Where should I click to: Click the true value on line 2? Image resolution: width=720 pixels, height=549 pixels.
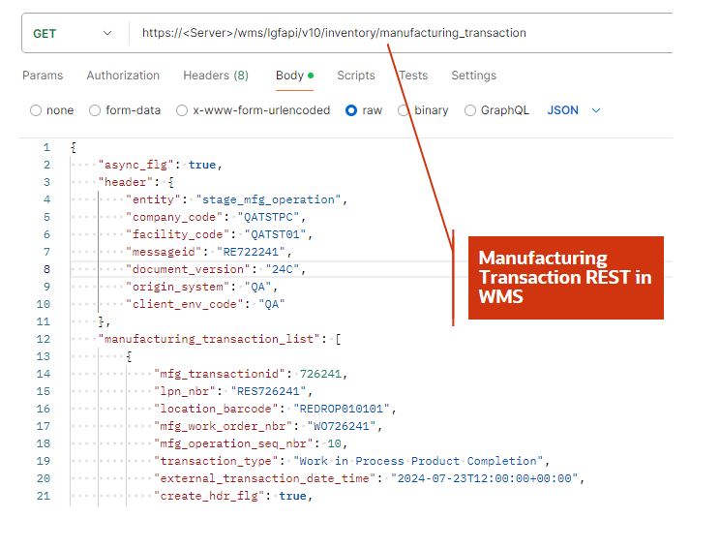202,165
